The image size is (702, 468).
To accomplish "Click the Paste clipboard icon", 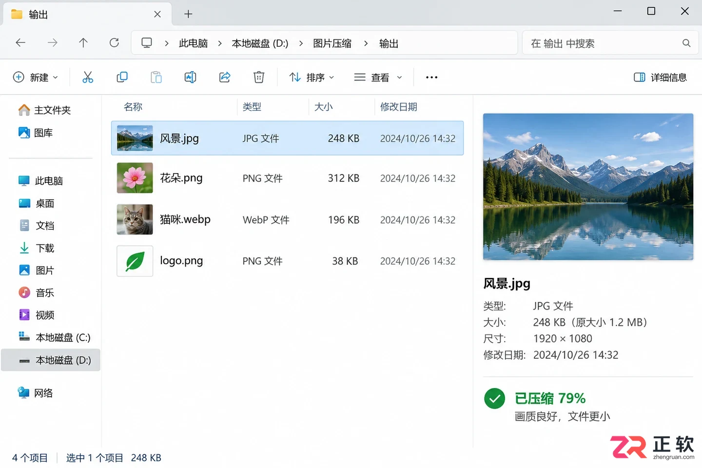I will tap(156, 77).
